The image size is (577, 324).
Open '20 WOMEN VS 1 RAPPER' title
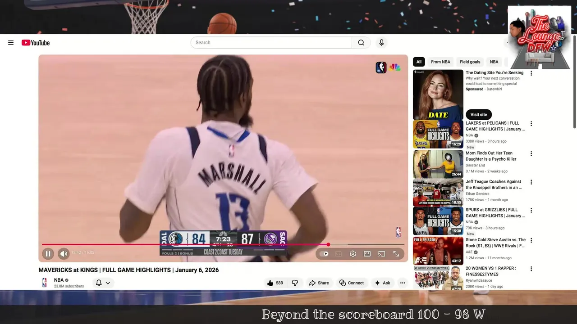point(491,271)
